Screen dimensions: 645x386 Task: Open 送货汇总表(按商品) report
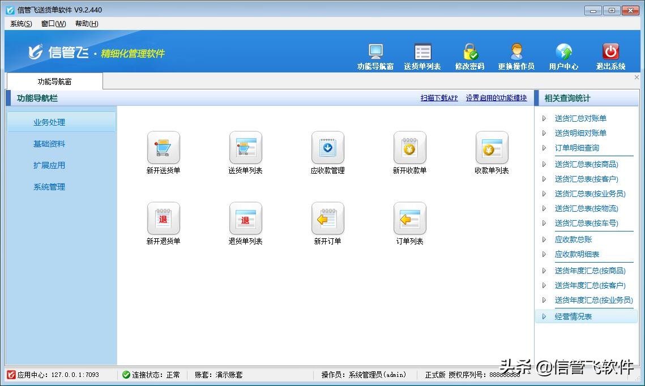tap(586, 165)
